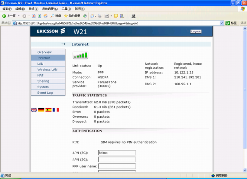
Task: Open the Overview sidebar page
Action: pos(48,52)
